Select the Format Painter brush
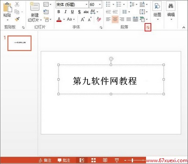 (x=17, y=19)
